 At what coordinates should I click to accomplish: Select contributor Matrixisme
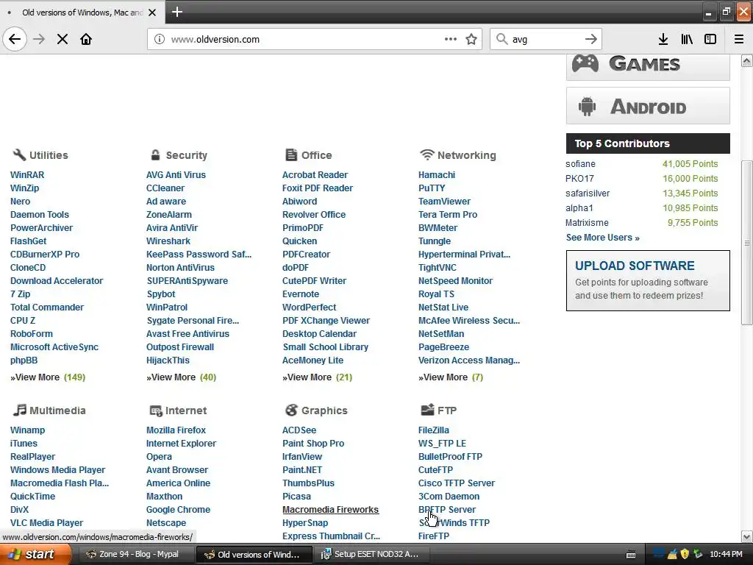(x=587, y=222)
